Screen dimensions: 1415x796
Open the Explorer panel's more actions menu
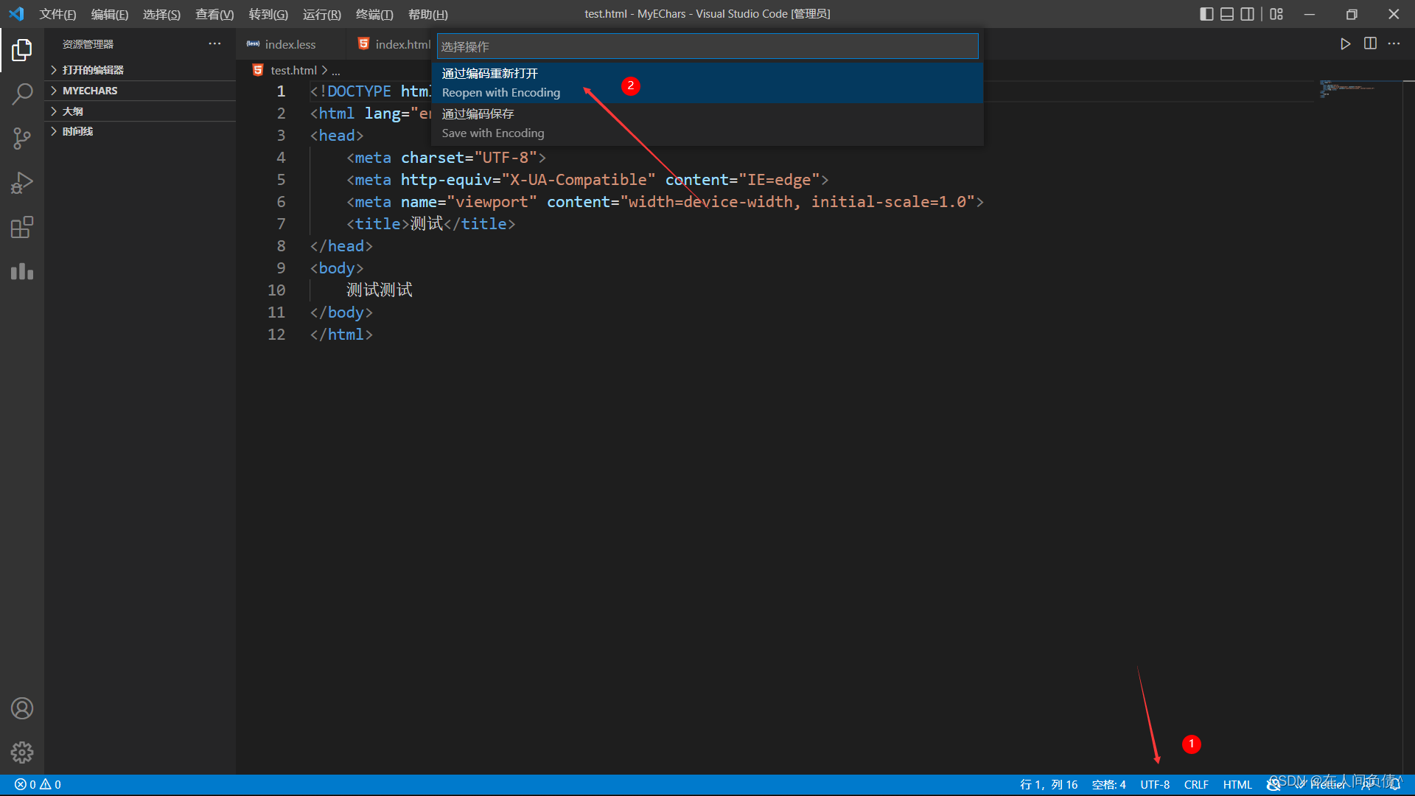click(x=214, y=44)
